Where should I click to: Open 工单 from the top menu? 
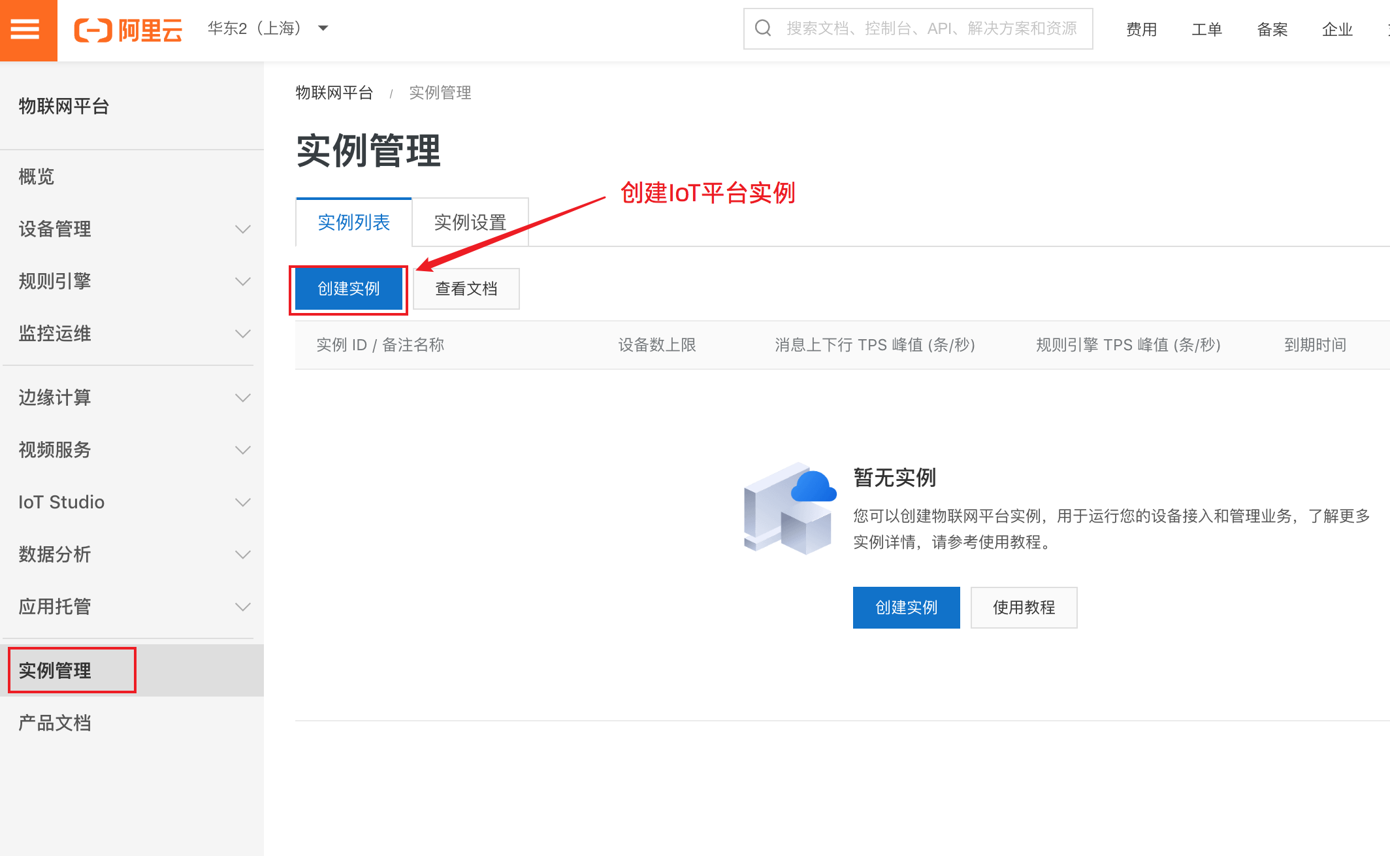pos(1206,29)
